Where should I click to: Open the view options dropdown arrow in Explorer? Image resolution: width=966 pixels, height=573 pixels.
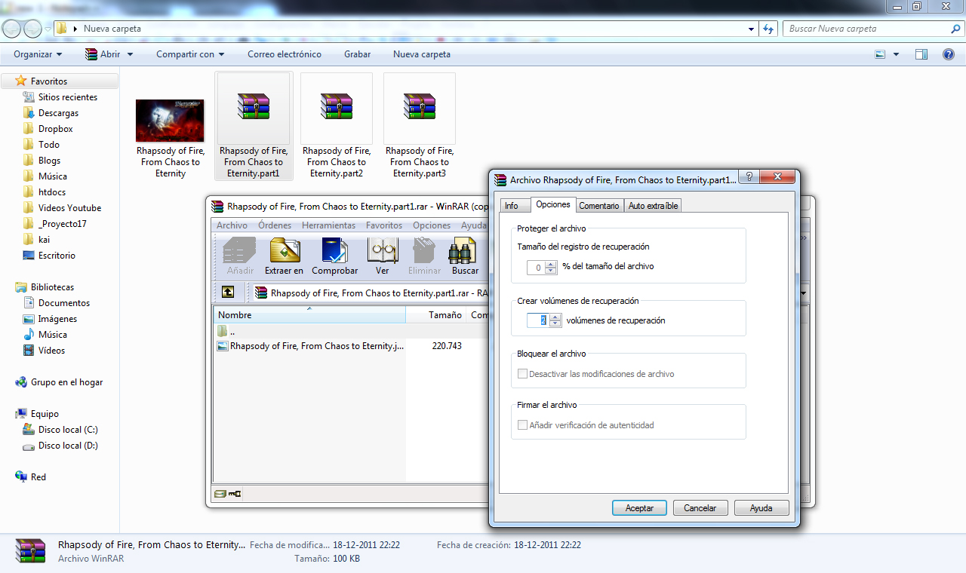coord(897,54)
